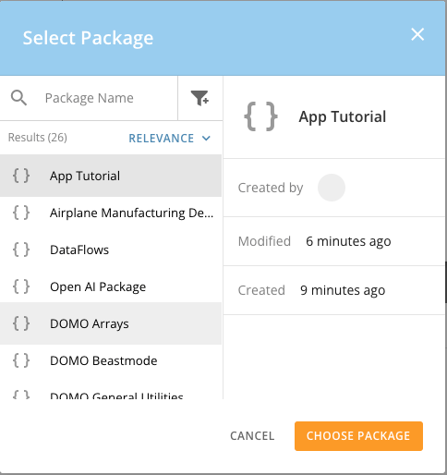Select the Open AI Package row

click(x=111, y=286)
